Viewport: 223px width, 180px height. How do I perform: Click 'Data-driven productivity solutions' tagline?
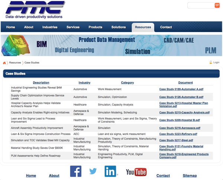tap(34, 17)
